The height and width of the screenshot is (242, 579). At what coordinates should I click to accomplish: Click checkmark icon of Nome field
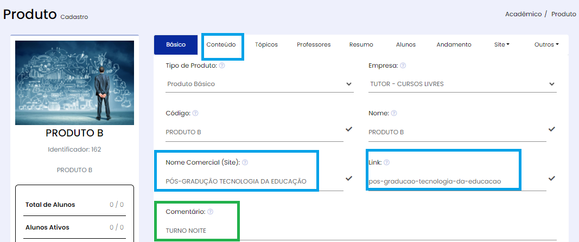click(552, 129)
